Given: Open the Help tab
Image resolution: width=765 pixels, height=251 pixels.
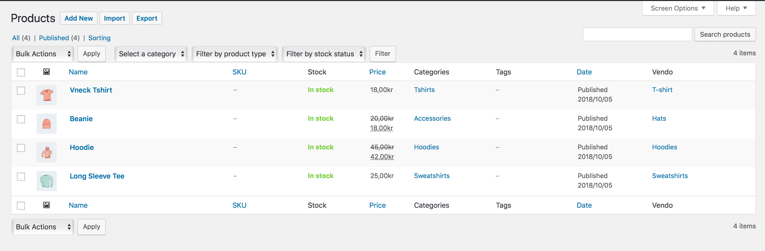Looking at the screenshot, I should tap(736, 8).
